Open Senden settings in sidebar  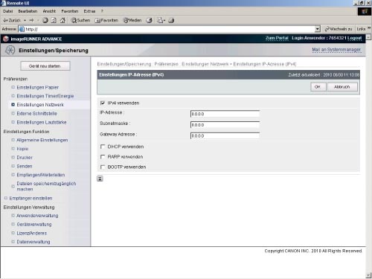point(25,166)
